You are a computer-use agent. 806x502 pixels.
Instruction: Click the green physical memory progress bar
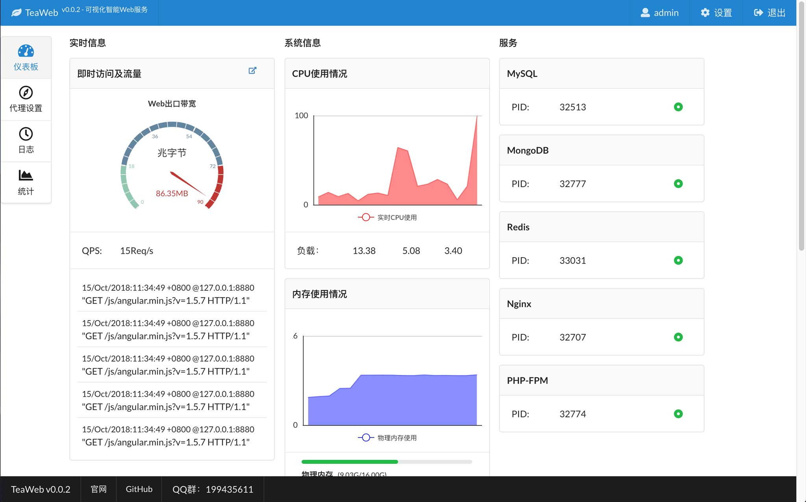[349, 461]
